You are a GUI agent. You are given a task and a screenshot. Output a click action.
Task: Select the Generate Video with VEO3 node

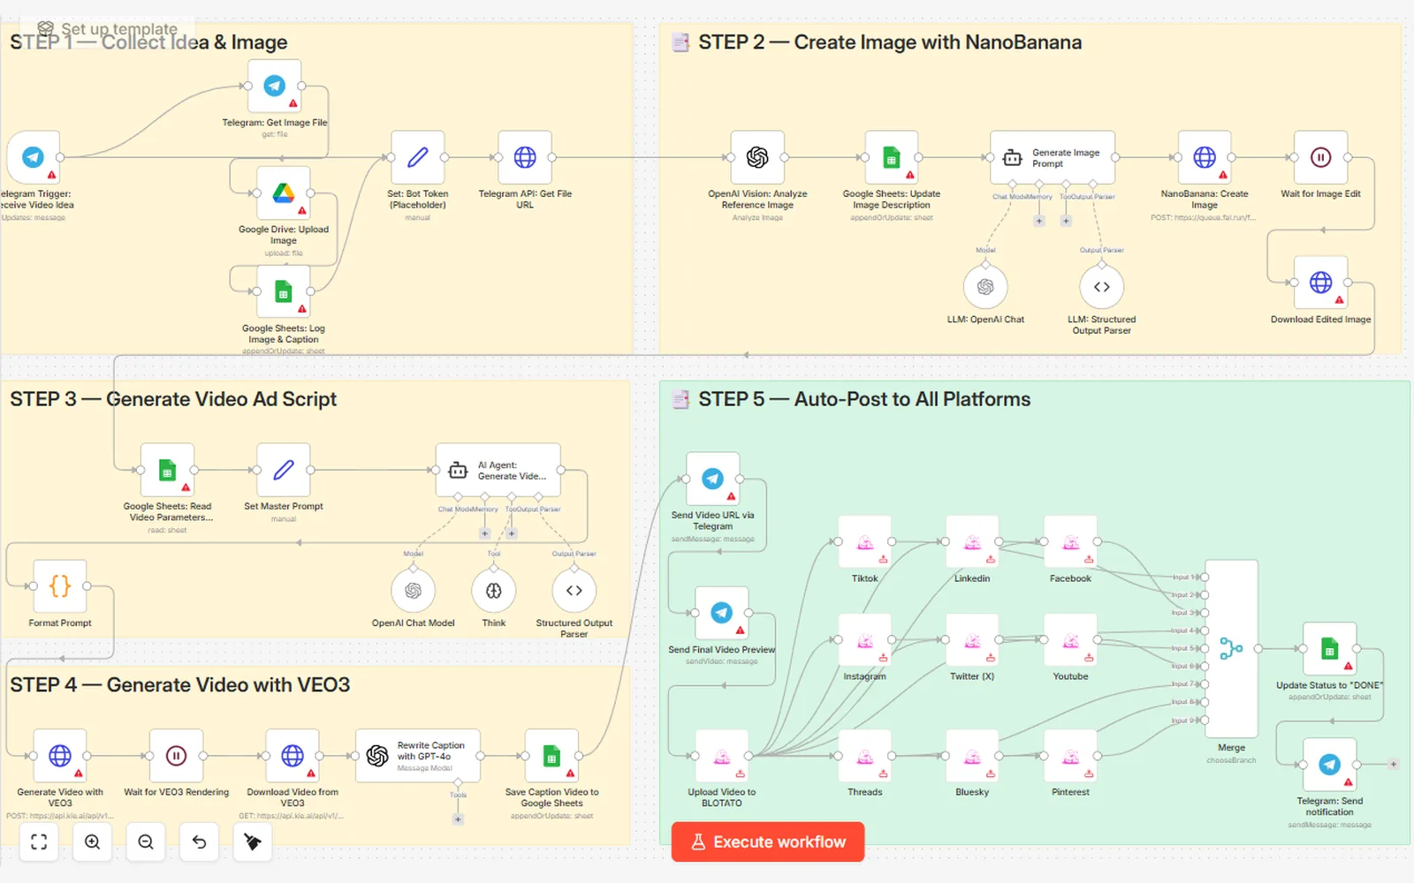point(60,756)
